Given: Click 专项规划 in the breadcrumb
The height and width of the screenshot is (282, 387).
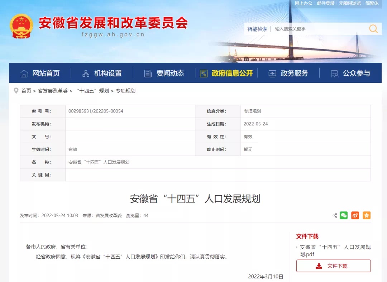Looking at the screenshot, I should (125, 91).
